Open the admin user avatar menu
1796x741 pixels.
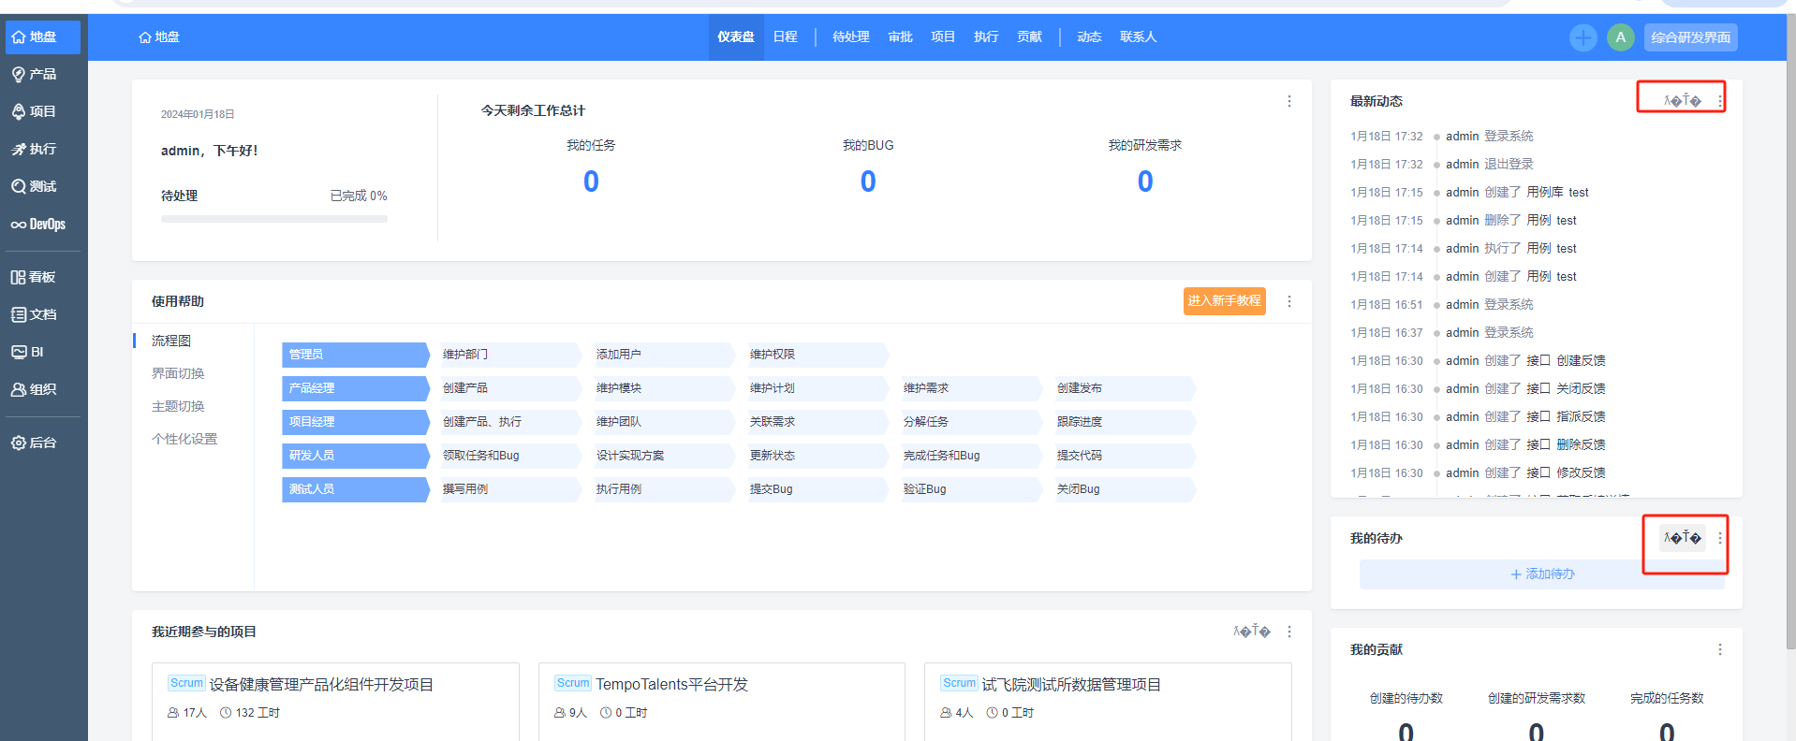click(x=1620, y=37)
